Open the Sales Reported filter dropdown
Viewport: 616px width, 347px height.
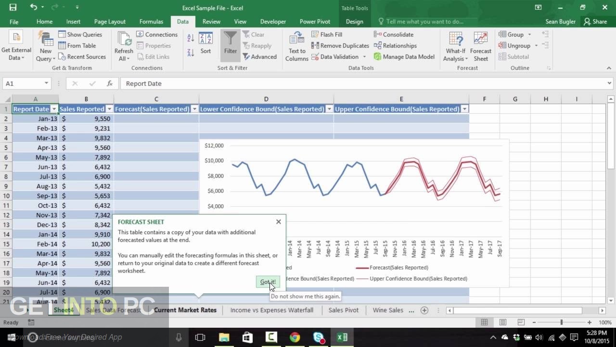tap(109, 109)
